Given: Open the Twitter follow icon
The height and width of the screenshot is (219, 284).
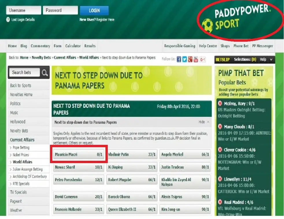Looking at the screenshot, I should point(184,59).
